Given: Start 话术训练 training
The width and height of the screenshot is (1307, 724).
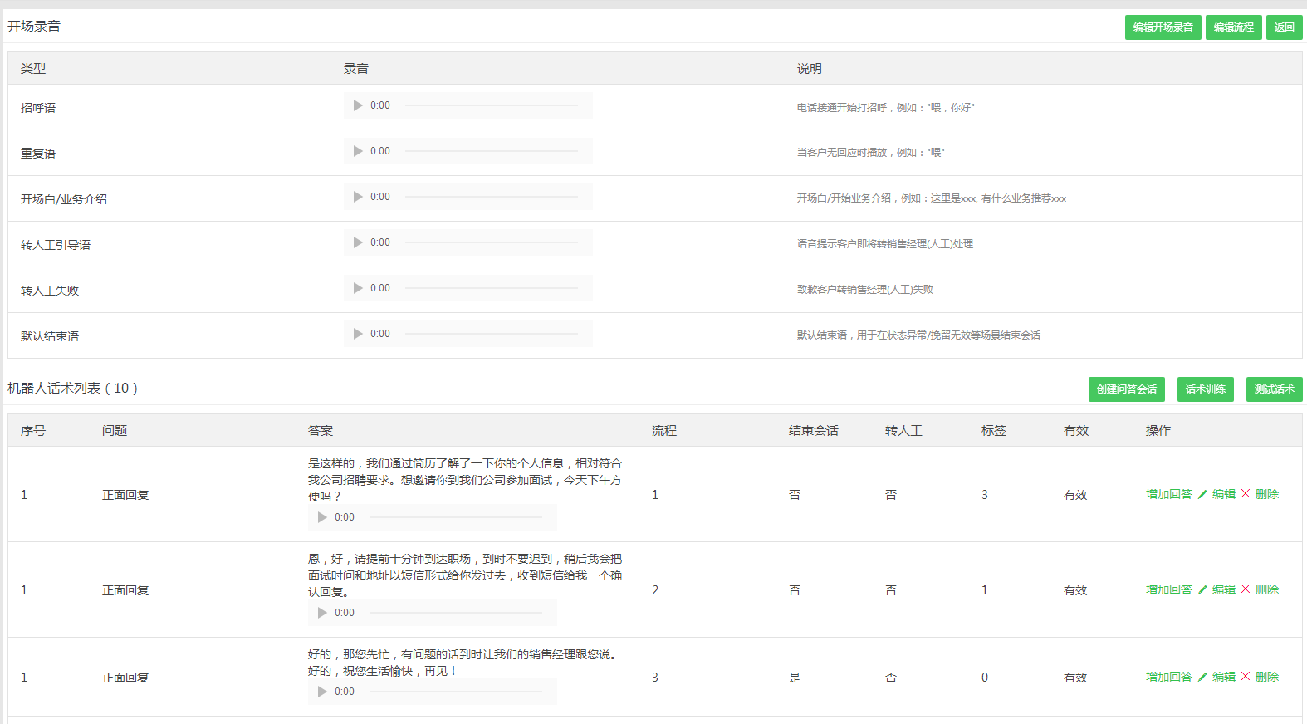Looking at the screenshot, I should [x=1205, y=389].
